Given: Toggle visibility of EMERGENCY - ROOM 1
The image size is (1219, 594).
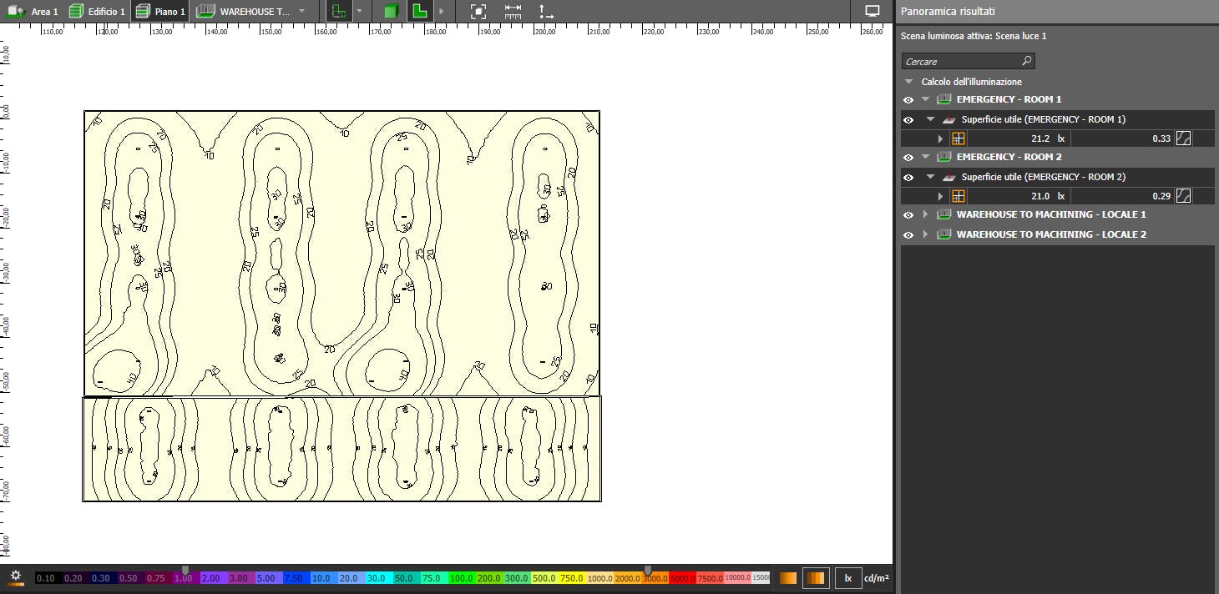Looking at the screenshot, I should tap(908, 99).
